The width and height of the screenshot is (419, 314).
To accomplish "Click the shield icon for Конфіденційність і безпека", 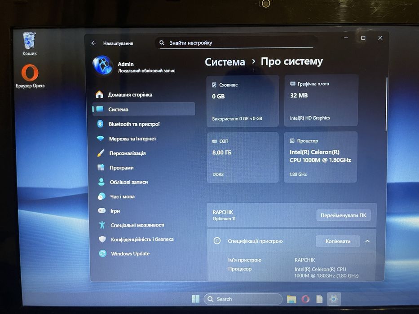I will click(x=102, y=239).
